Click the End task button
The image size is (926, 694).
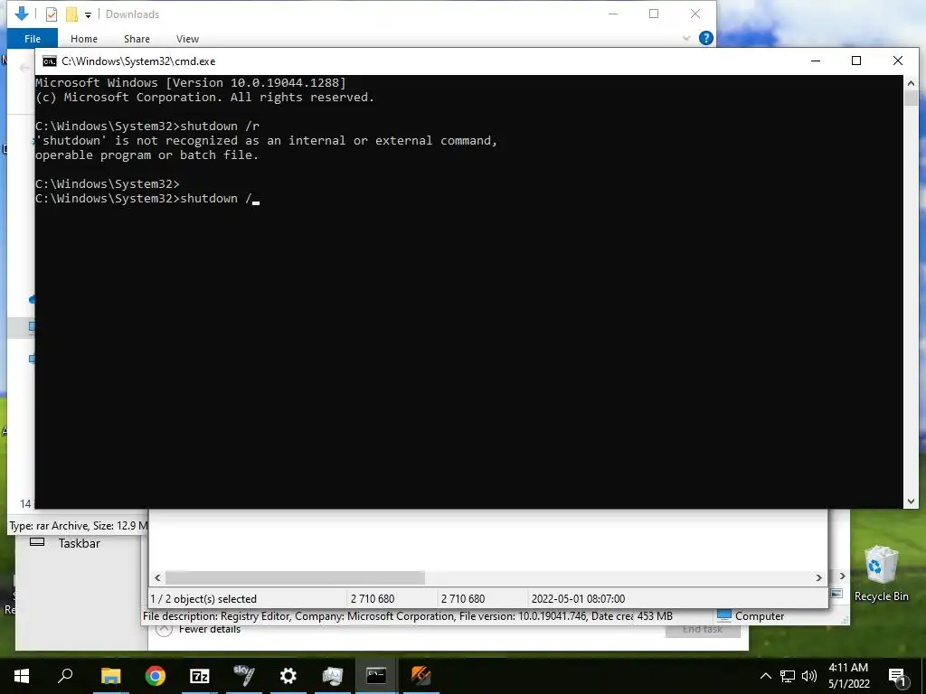point(703,630)
